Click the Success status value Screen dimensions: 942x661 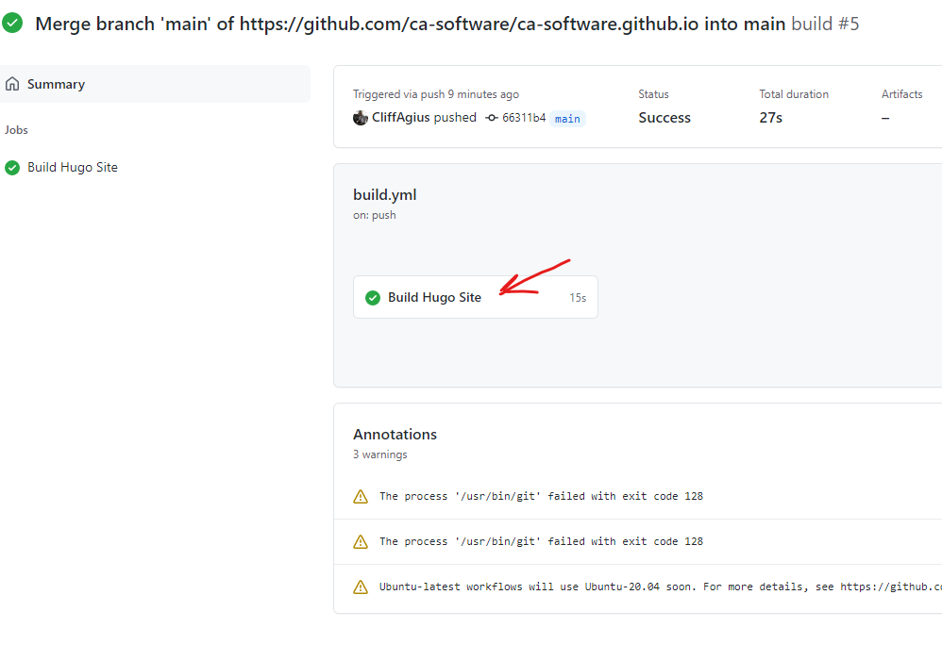(x=664, y=118)
